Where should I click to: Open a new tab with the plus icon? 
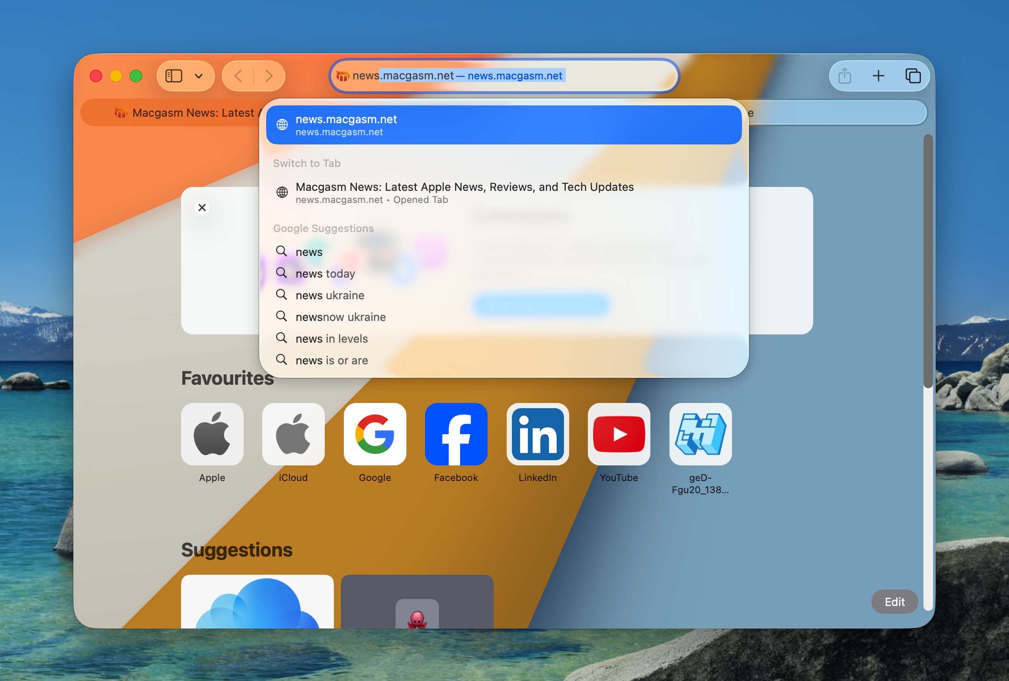tap(878, 76)
